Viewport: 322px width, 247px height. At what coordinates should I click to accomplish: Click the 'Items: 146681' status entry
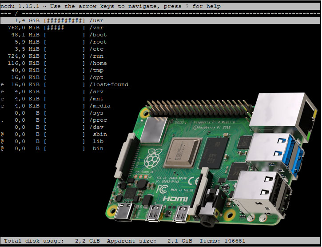point(223,241)
